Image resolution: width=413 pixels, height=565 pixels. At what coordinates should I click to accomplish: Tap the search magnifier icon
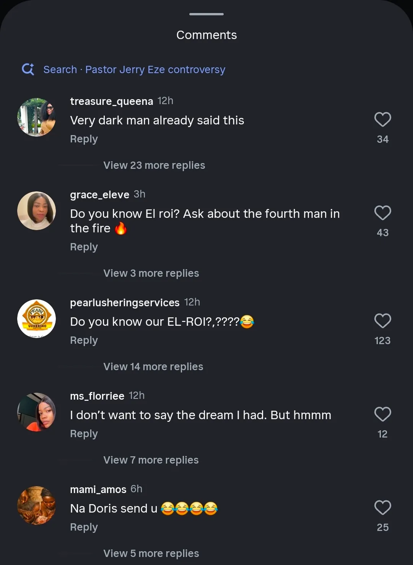point(28,69)
